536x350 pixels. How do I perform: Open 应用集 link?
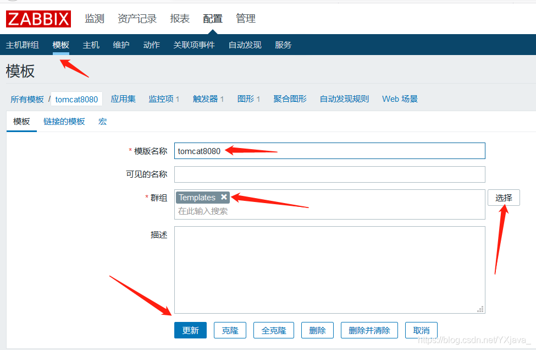pyautogui.click(x=123, y=99)
